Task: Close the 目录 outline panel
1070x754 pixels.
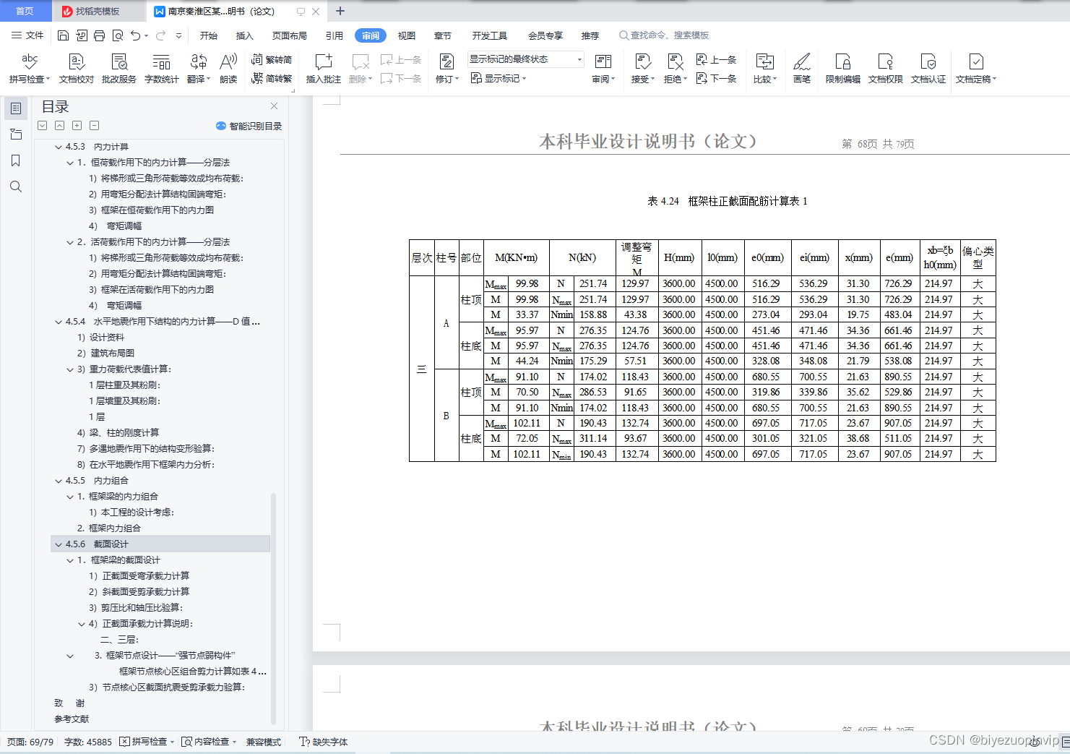Action: [274, 106]
